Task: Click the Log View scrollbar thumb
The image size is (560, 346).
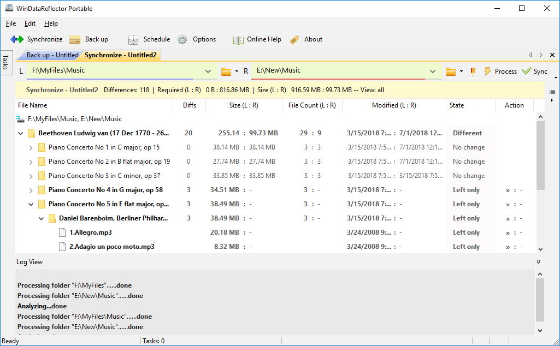Action: pos(540,300)
